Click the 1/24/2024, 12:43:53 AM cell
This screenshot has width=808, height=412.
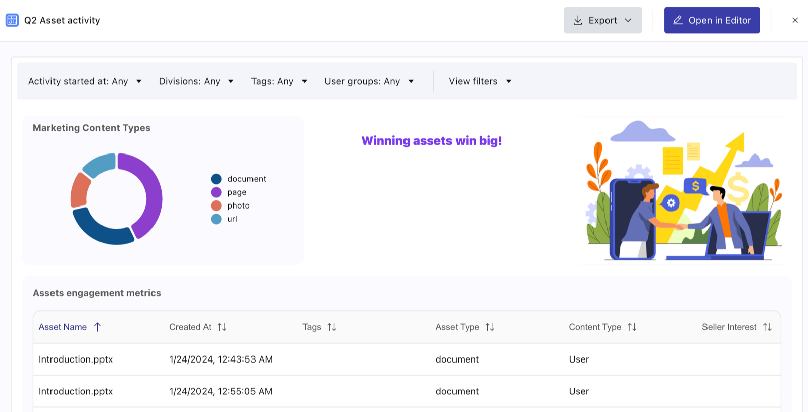coord(221,359)
